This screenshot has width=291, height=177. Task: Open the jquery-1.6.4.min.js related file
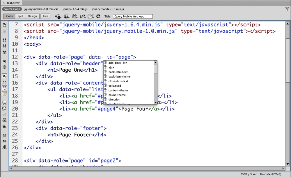tap(75, 9)
